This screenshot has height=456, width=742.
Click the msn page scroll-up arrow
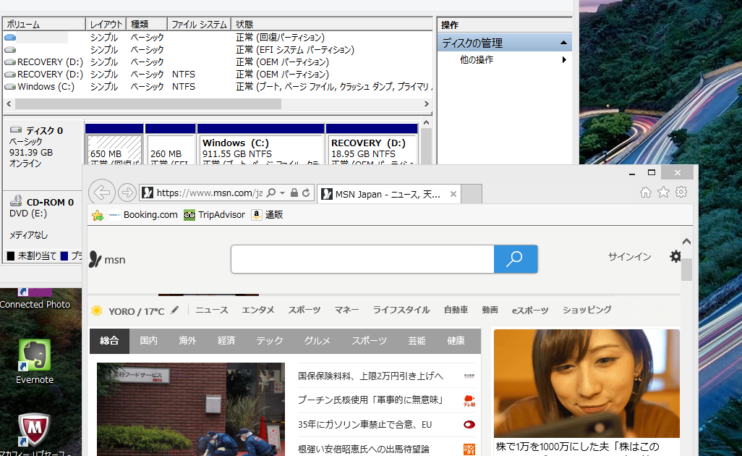686,242
